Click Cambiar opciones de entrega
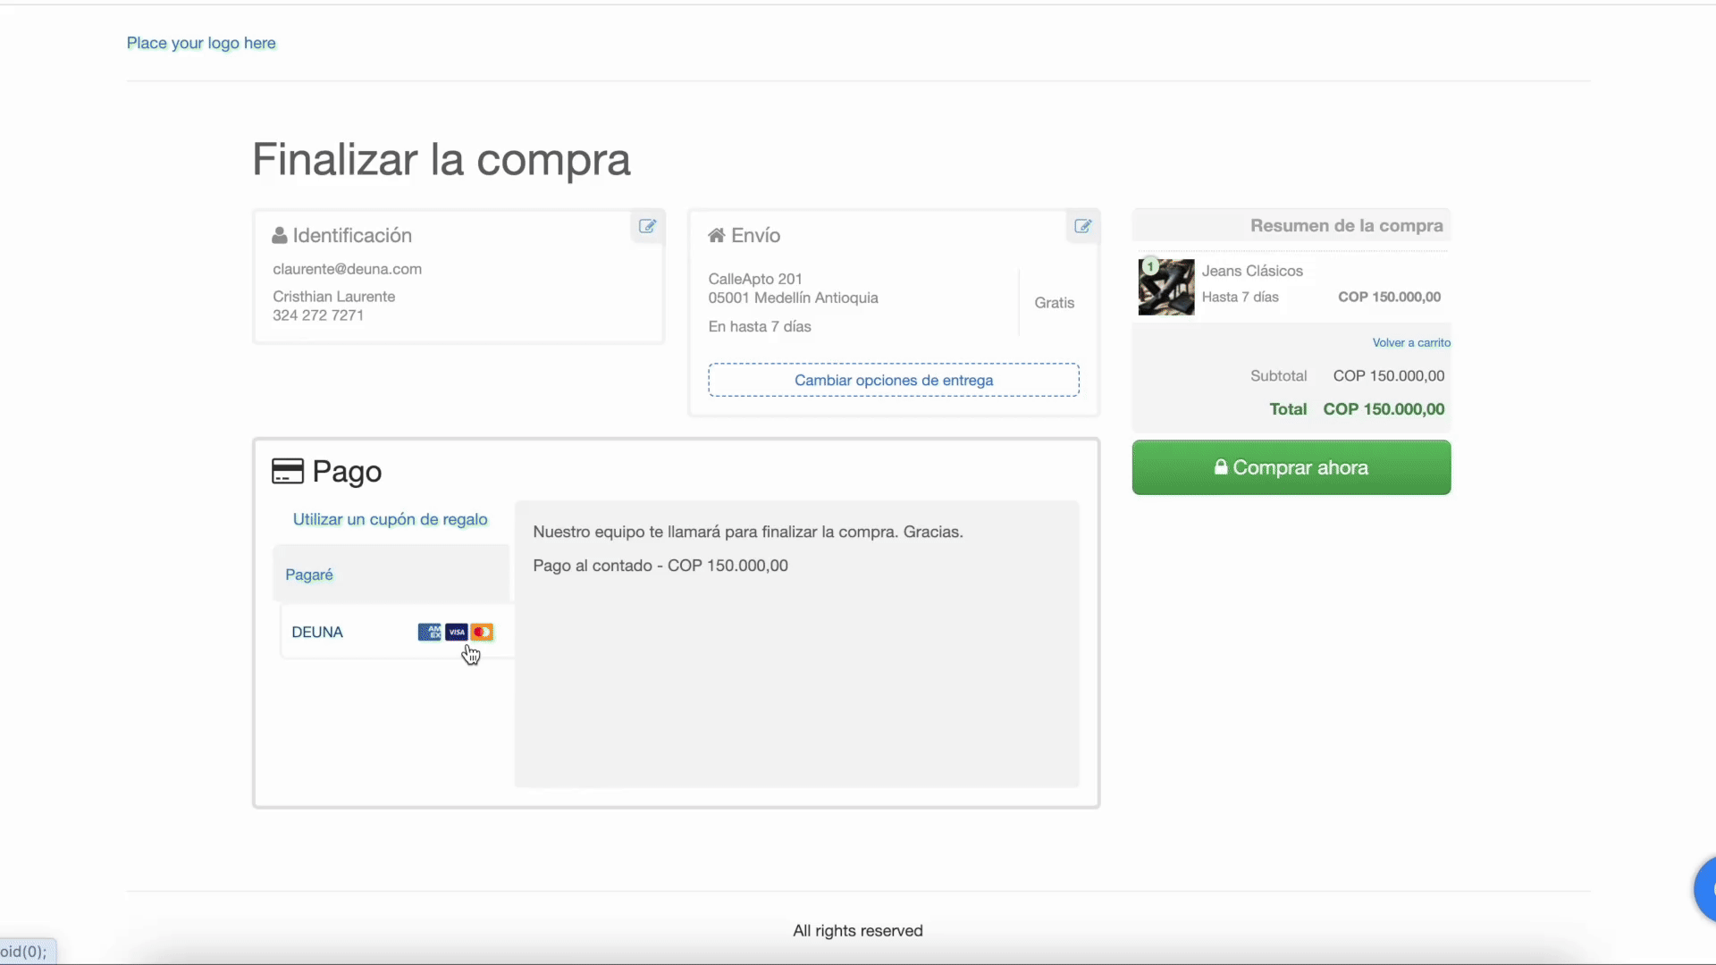1716x965 pixels. 893,381
